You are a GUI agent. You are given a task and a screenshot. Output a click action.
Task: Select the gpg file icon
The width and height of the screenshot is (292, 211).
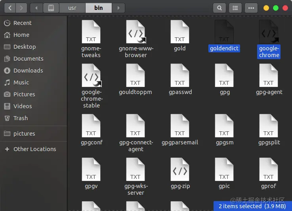[x=224, y=75]
